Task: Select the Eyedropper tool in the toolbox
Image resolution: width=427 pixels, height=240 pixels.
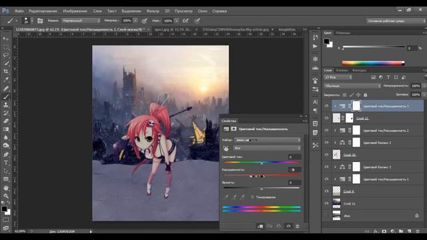Action: click(x=6, y=80)
